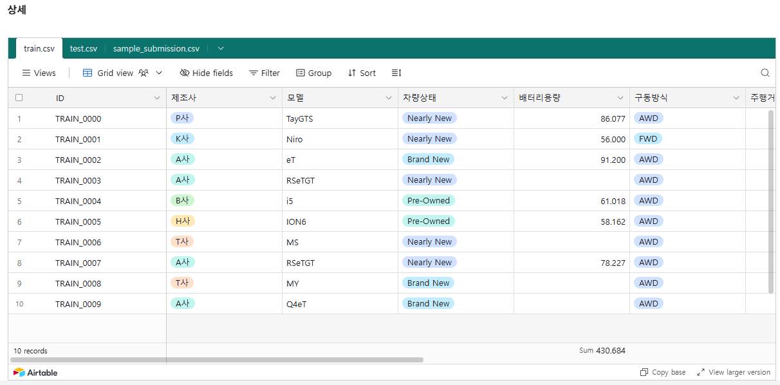
Task: Click the H사 manufacturer tag
Action: 183,221
